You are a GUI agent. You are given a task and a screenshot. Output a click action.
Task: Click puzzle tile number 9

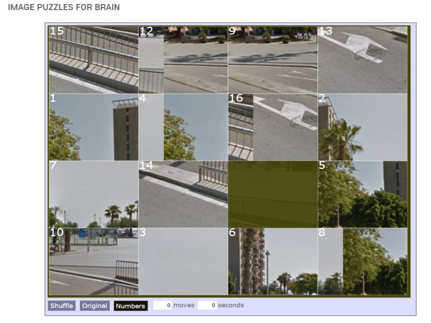pos(273,60)
